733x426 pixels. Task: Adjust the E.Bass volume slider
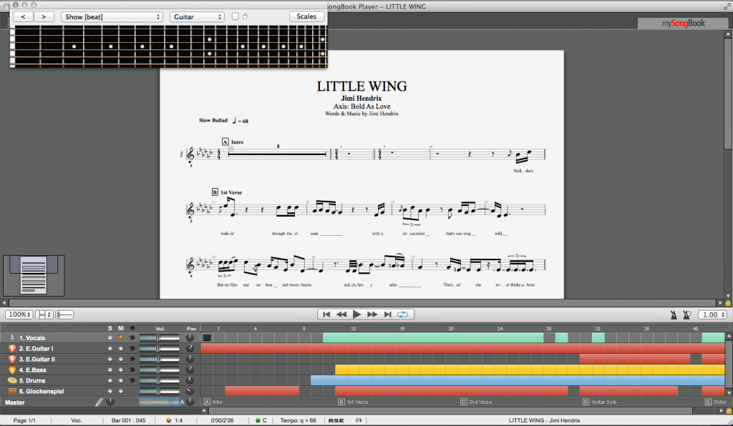(159, 370)
